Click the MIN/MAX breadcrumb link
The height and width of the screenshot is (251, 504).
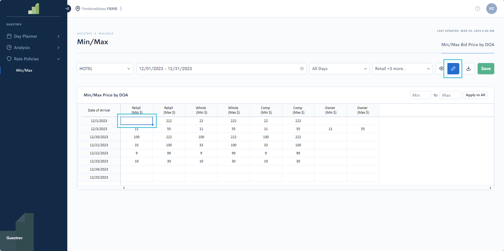pos(106,34)
